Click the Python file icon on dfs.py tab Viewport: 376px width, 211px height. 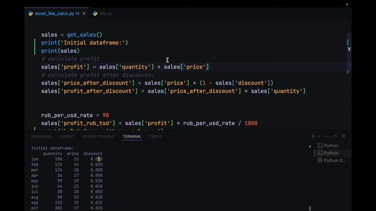click(95, 13)
